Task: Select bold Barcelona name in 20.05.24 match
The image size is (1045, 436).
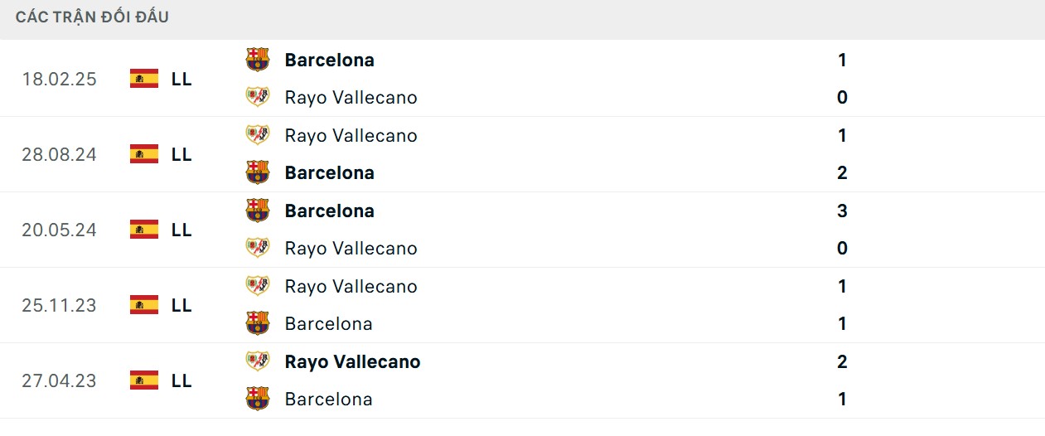Action: tap(329, 211)
